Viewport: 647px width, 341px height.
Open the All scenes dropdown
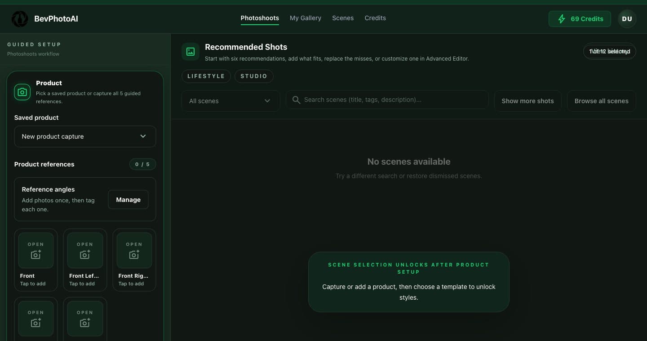pyautogui.click(x=230, y=101)
